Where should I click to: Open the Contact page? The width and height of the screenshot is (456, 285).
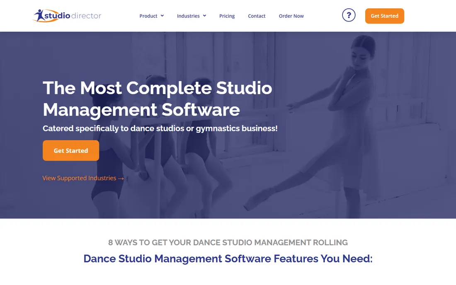coord(257,16)
